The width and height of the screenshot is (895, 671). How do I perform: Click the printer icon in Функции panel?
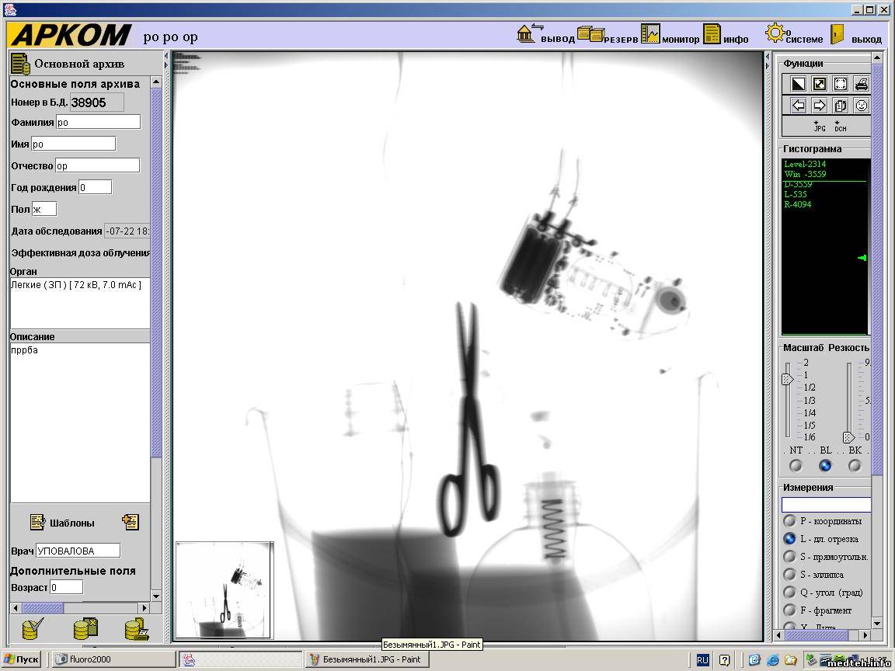click(861, 84)
